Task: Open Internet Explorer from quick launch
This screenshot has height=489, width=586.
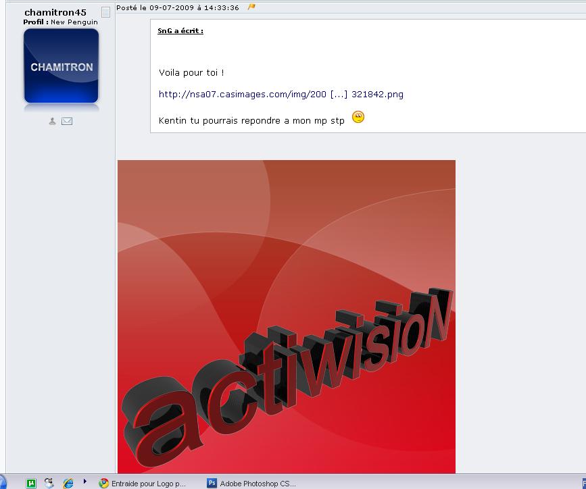Action: [68, 484]
